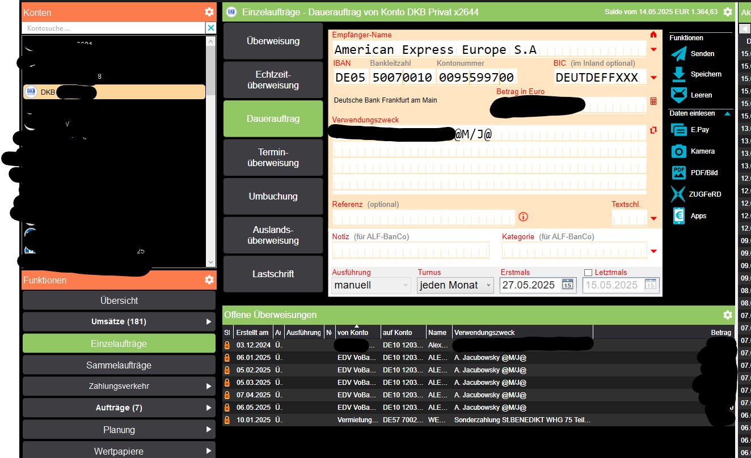Viewport: 751px width, 458px height.
Task: Select Lastschrift order type
Action: pos(273,274)
